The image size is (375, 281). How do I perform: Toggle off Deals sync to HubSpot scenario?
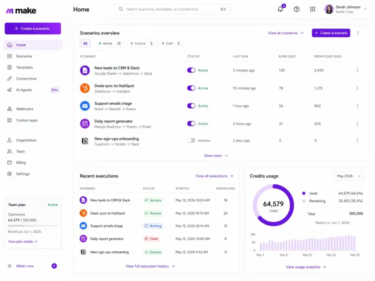pos(191,88)
